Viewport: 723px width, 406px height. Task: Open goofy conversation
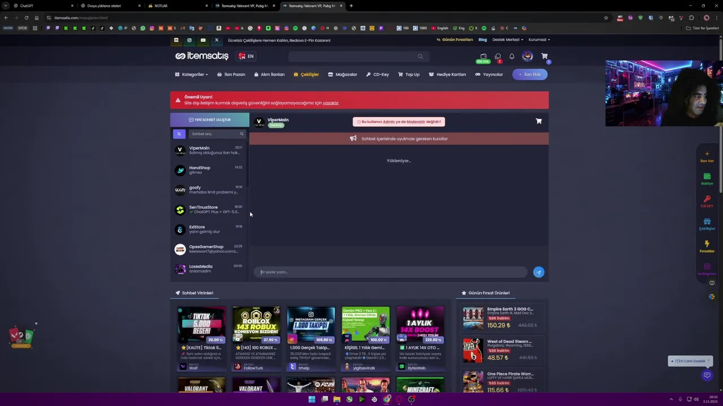click(x=210, y=189)
